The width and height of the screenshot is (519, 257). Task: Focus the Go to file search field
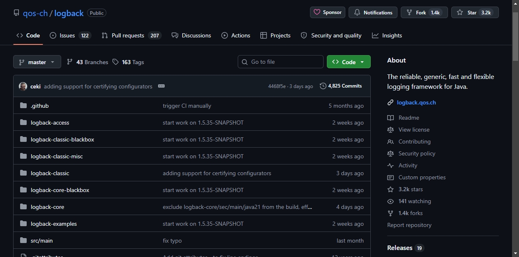pos(281,62)
